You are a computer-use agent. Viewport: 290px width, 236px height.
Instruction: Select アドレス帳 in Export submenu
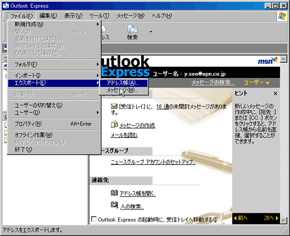click(x=124, y=83)
